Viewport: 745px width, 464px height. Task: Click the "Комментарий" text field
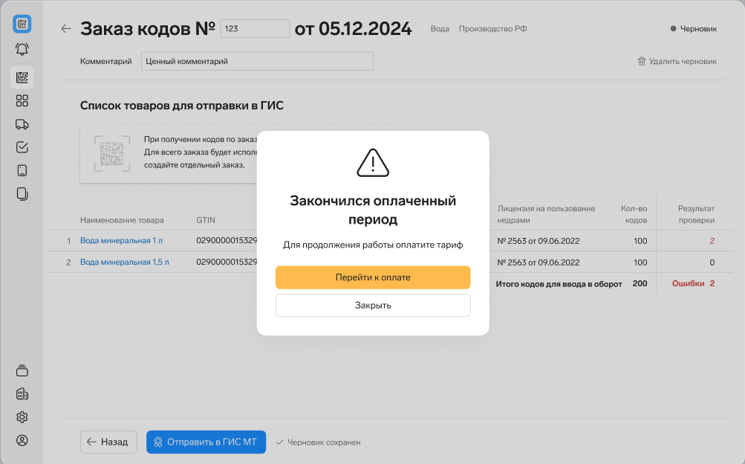[x=257, y=62]
